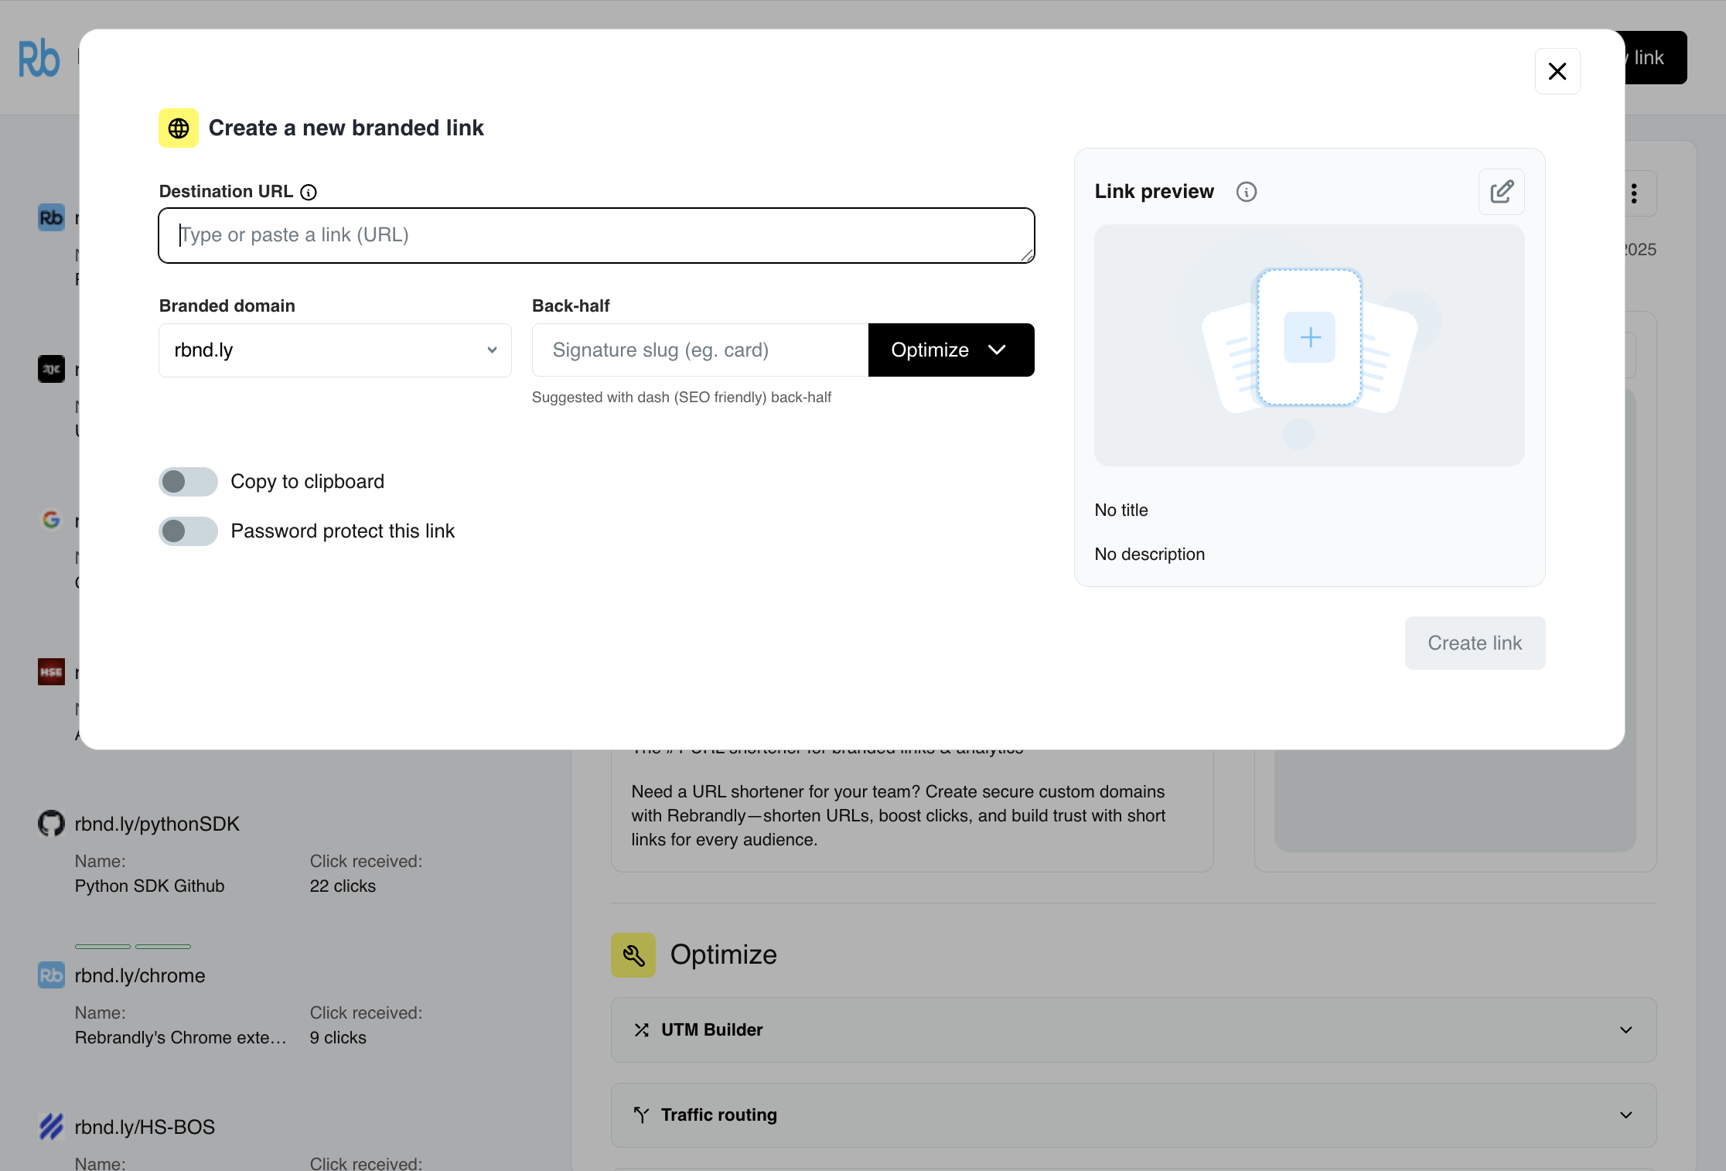Click the info icon beside Destination URL
Image resolution: width=1726 pixels, height=1171 pixels.
coord(309,192)
